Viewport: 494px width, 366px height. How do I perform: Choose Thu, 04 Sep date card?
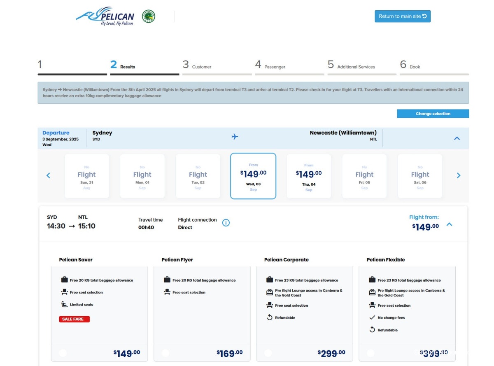point(309,176)
